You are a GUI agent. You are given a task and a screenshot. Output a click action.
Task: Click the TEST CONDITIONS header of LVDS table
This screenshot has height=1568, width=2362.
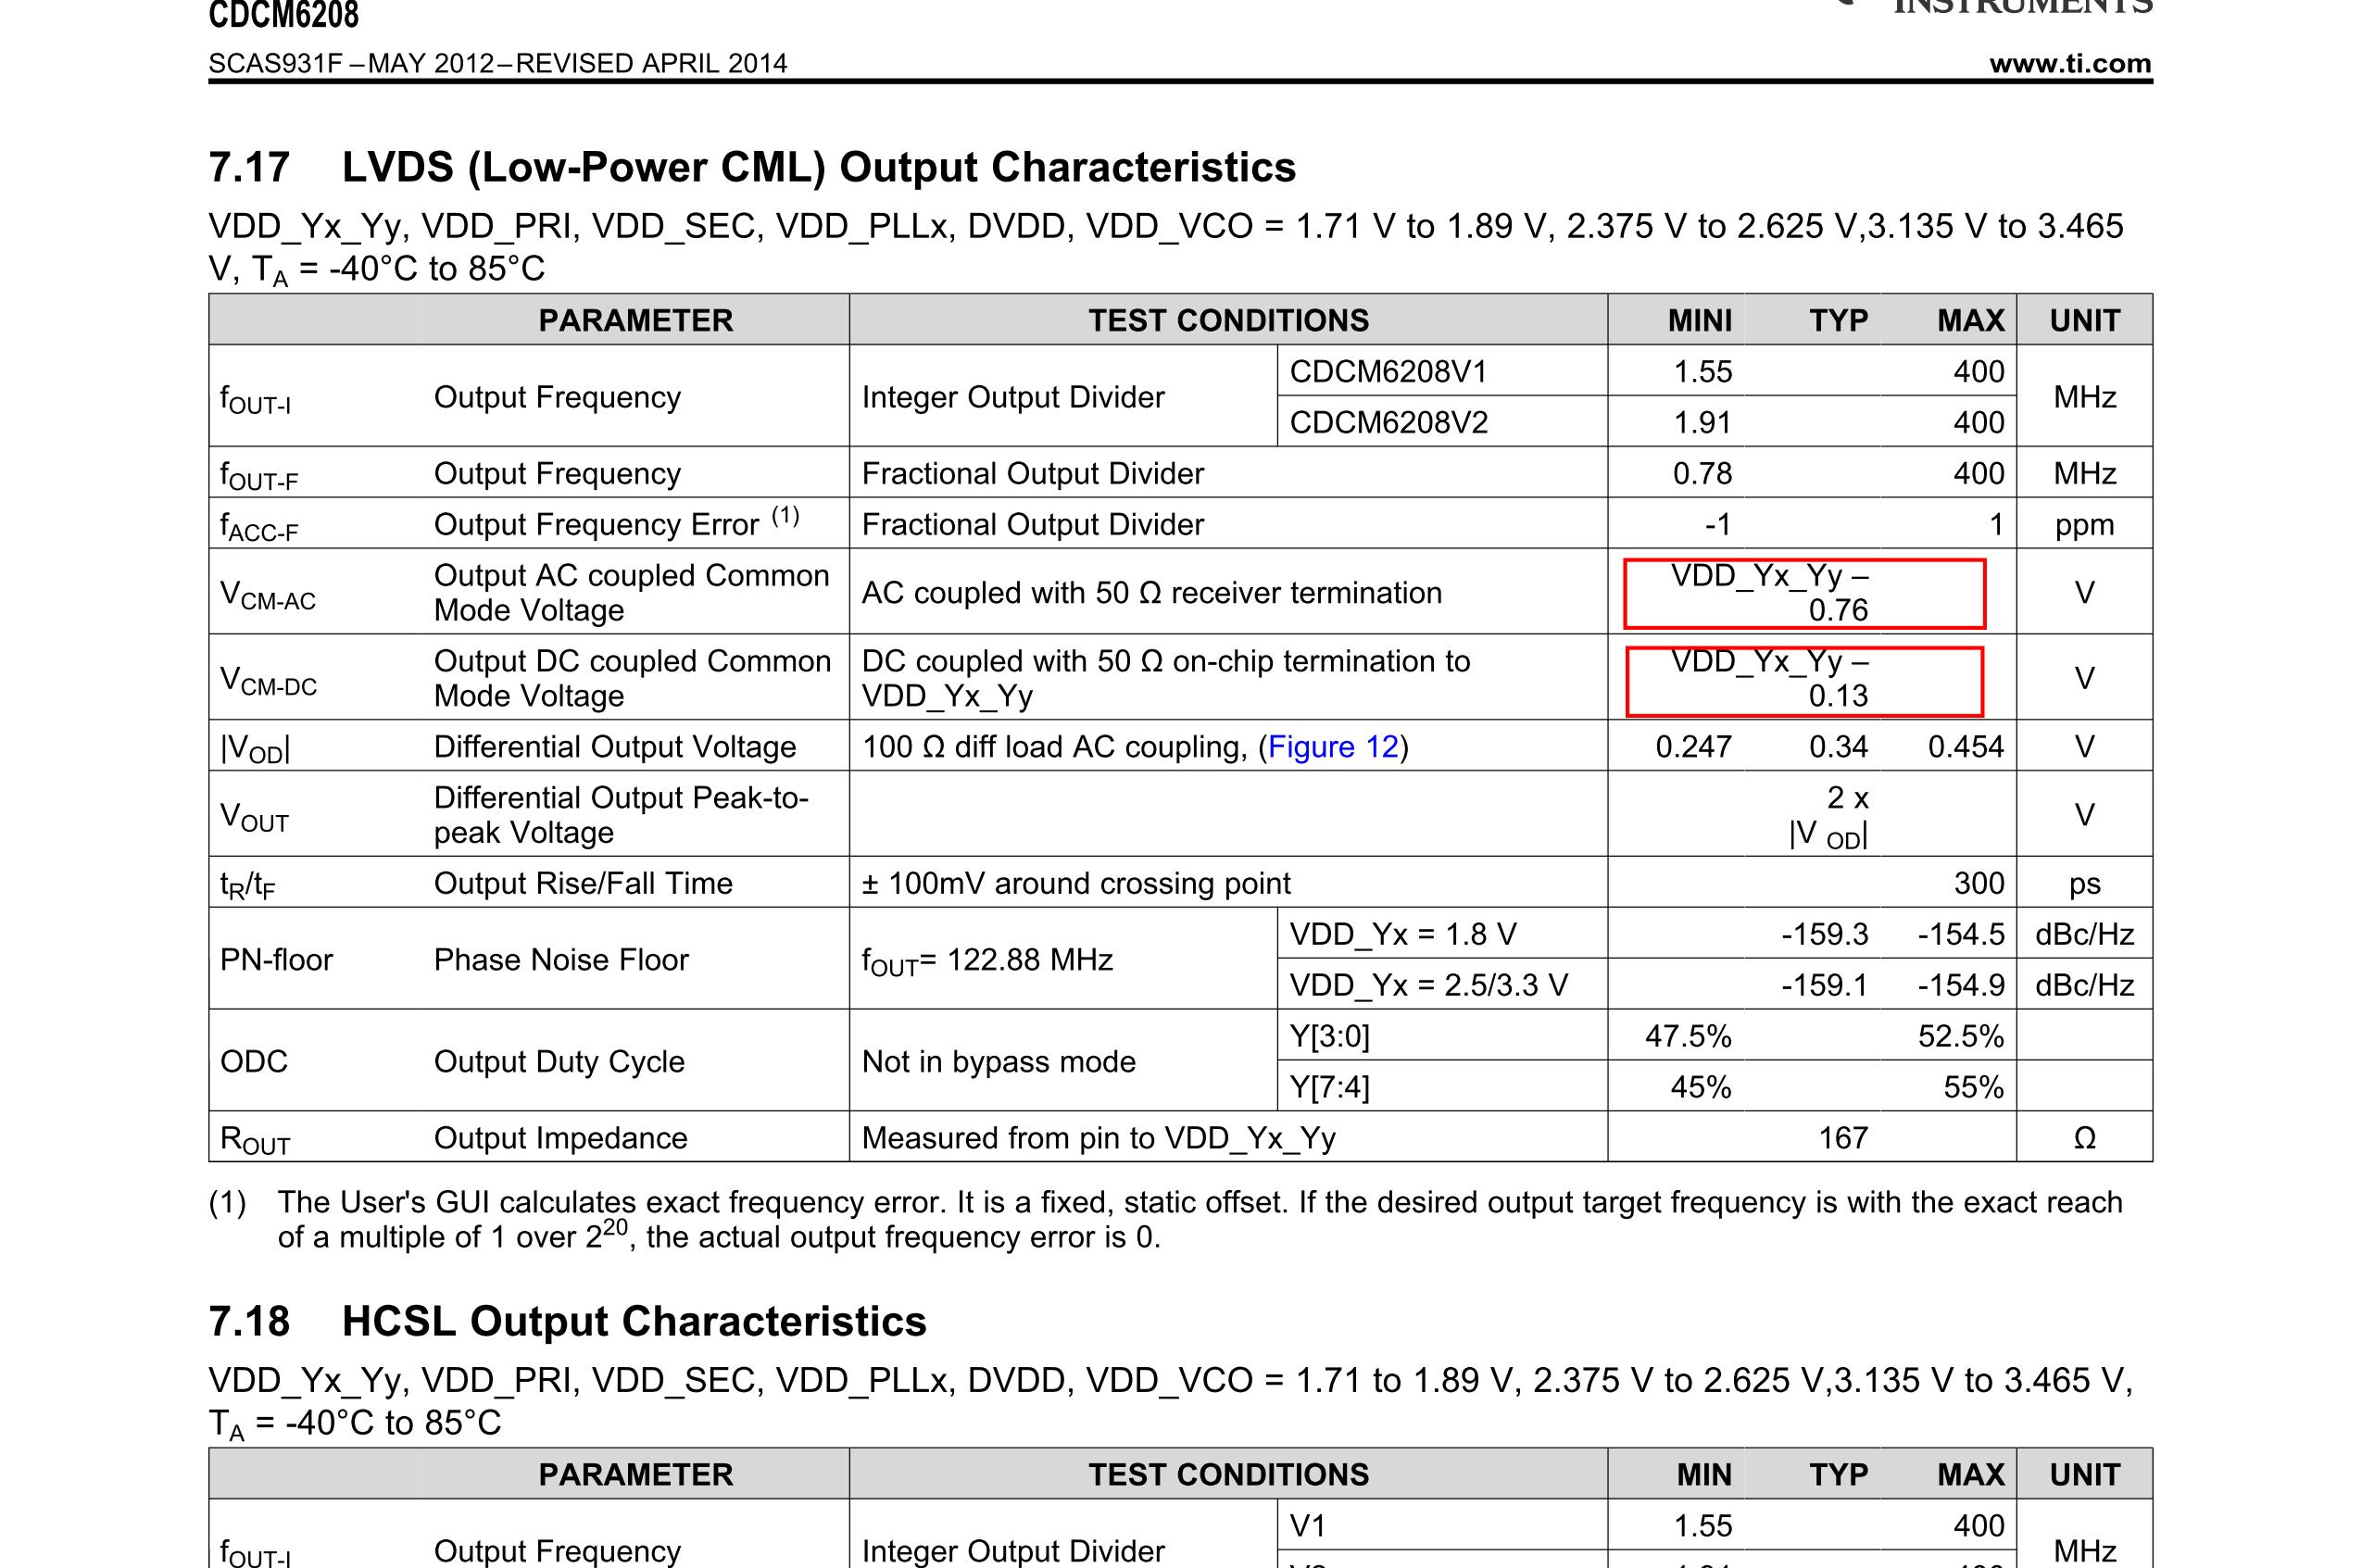point(1228,320)
